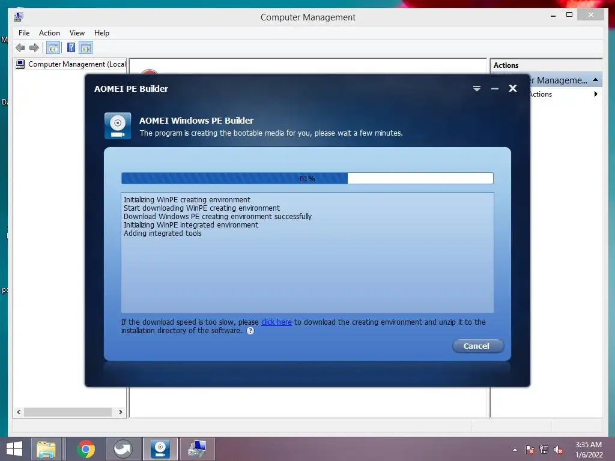Maximize the Computer Management window
This screenshot has height=461, width=615.
point(569,15)
